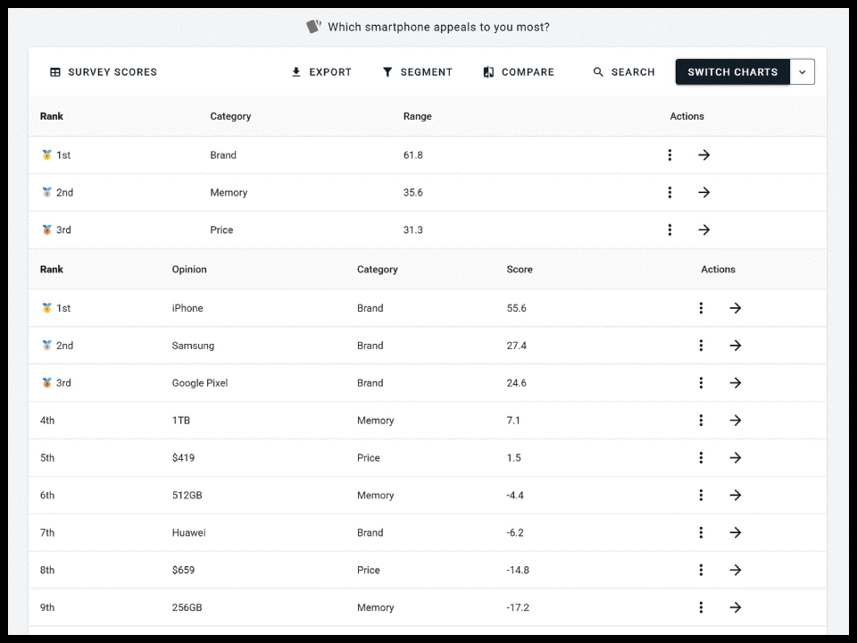Select the 512GB opinion cell

(187, 496)
